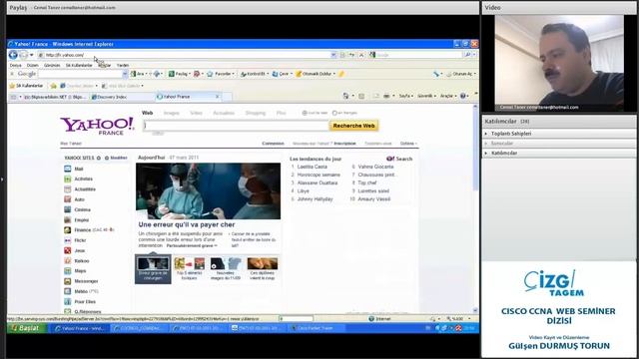
Task: Open the Güvenlik dropdown in command bar
Action: click(426, 96)
